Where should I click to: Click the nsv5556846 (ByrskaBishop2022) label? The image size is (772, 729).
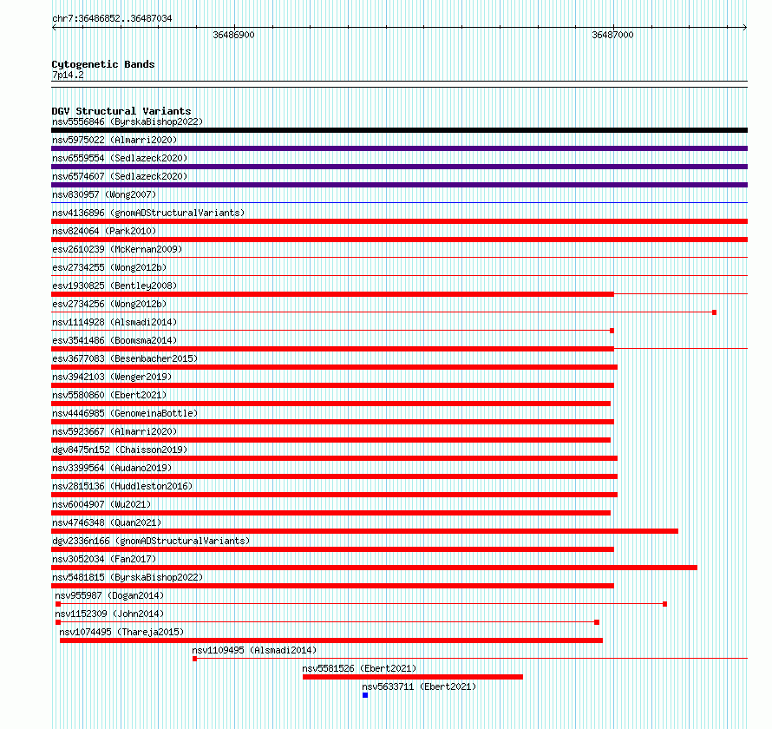pos(128,121)
